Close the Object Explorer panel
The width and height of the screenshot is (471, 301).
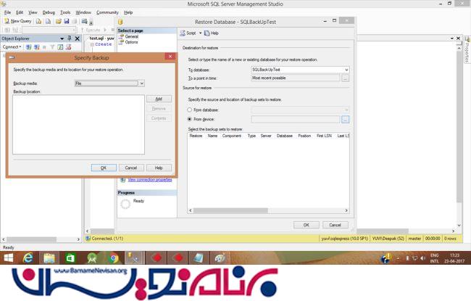78,38
